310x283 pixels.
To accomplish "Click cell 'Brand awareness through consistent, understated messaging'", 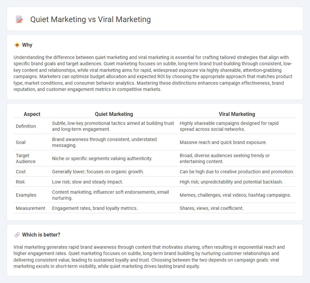I will tap(114, 142).
